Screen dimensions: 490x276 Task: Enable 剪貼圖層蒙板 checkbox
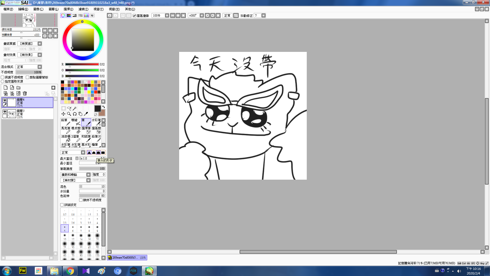pyautogui.click(x=27, y=77)
